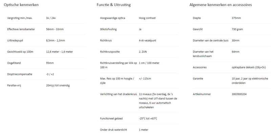271x134 pixels.
Task: Click the Richtkruispositie 2. ZIJN value
Action: coord(143,52)
